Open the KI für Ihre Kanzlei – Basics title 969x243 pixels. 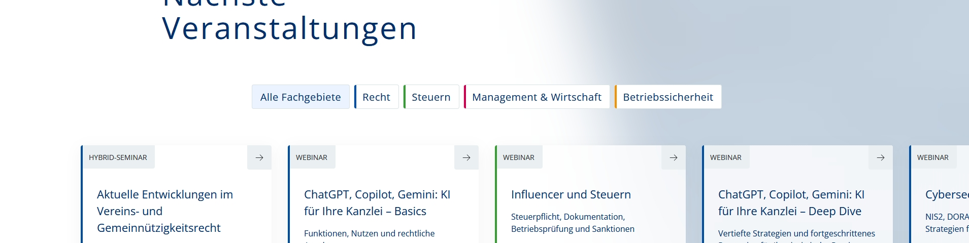[377, 202]
